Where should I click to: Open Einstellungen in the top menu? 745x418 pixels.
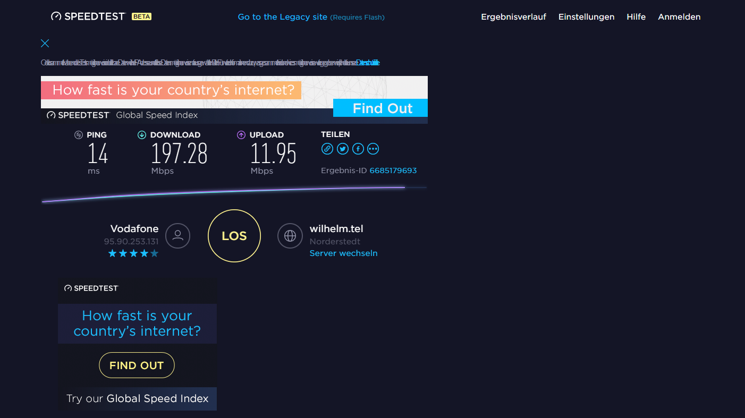click(x=586, y=17)
